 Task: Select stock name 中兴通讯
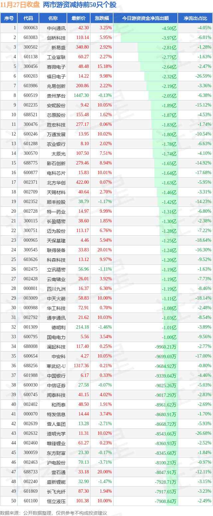pyautogui.click(x=56, y=28)
